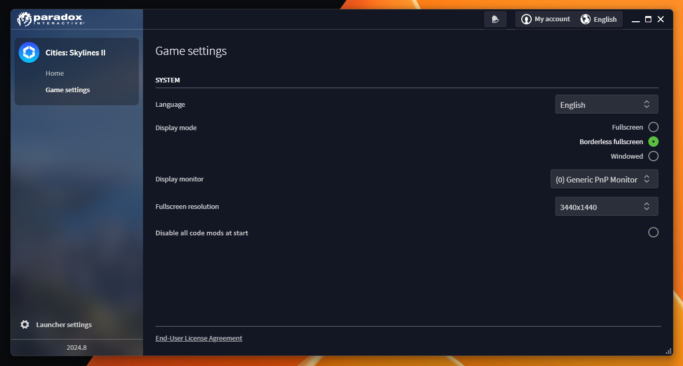Click the 2024.8 version label
Viewport: 683px width, 366px height.
point(76,347)
